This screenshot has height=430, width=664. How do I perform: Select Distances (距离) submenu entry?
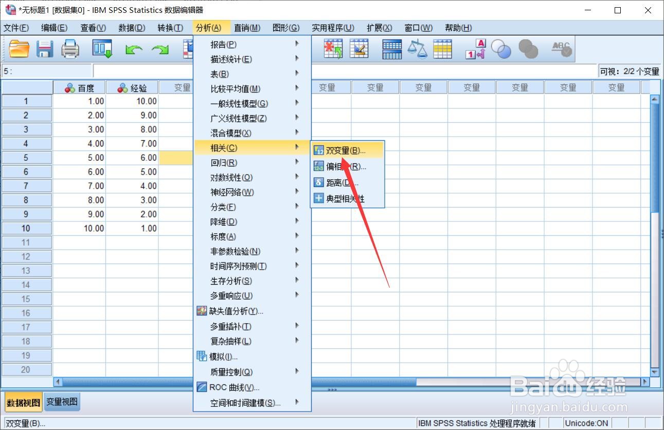click(x=347, y=182)
